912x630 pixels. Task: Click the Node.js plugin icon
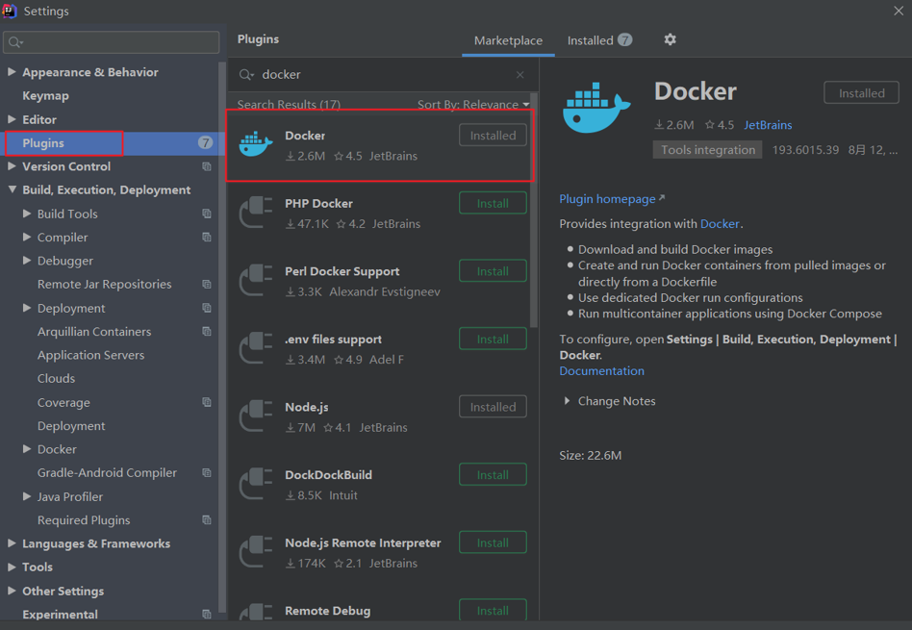coord(255,416)
